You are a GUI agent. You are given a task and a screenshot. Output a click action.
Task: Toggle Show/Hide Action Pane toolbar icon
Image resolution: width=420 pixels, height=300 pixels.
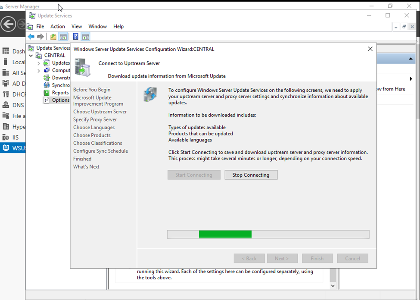coord(85,37)
